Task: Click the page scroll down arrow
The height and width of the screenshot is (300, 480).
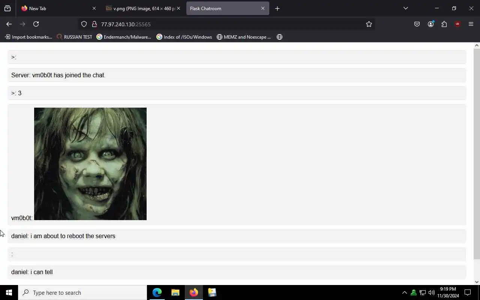Action: click(x=477, y=282)
